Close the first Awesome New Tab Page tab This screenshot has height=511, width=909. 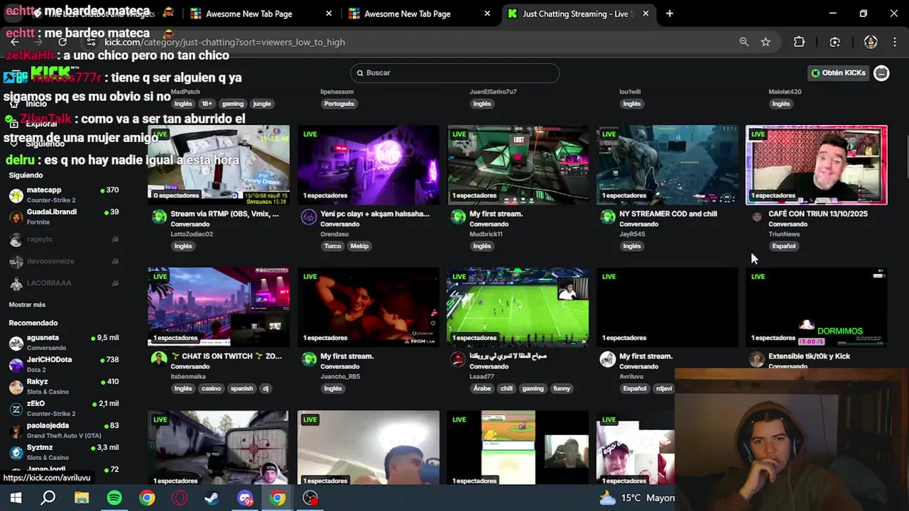pos(329,13)
